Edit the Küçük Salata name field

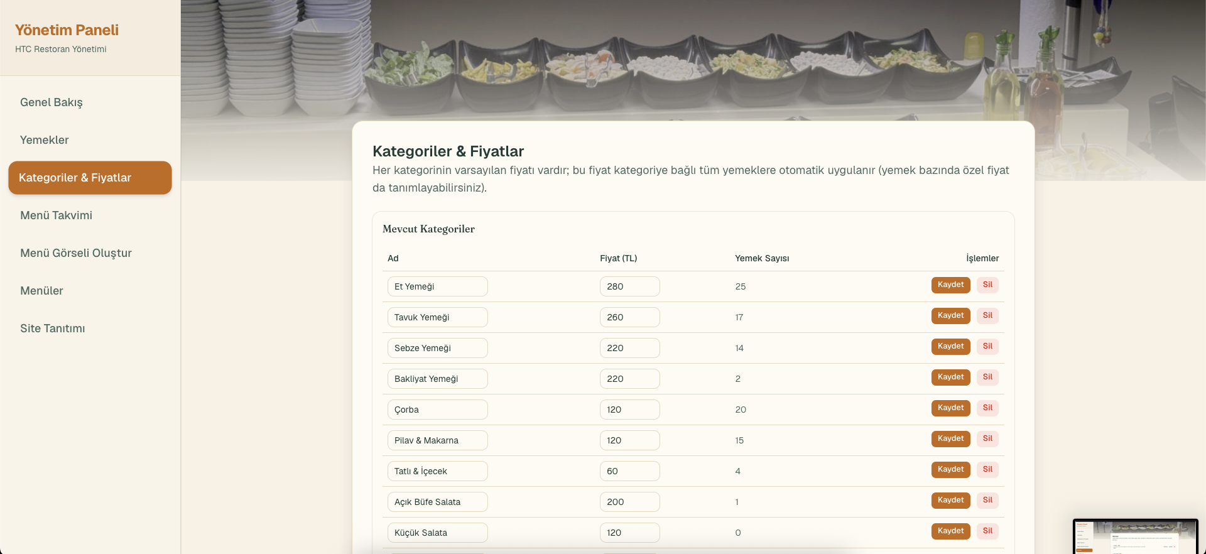point(438,533)
